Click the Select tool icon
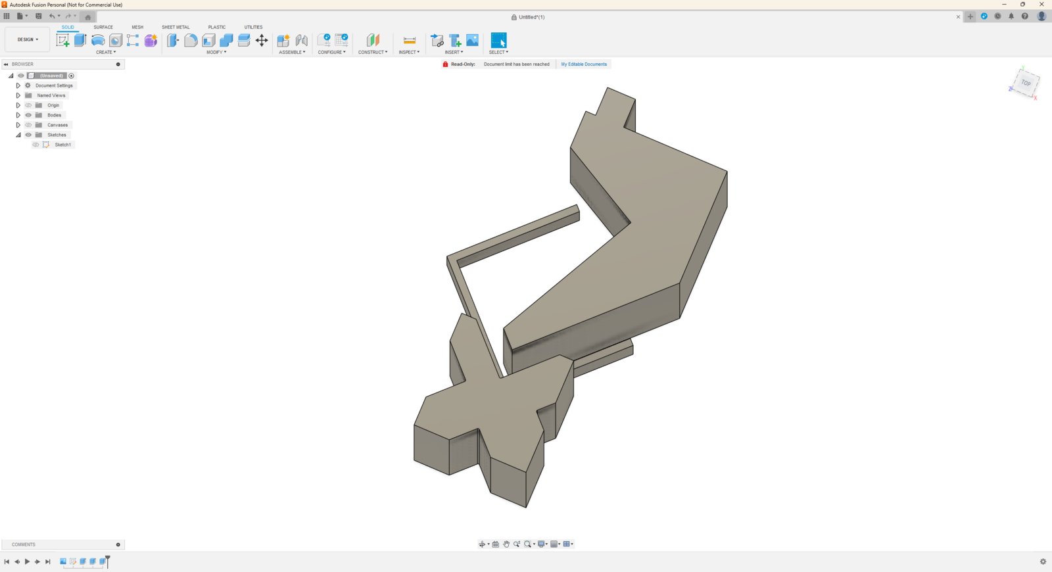This screenshot has height=572, width=1052. 499,40
